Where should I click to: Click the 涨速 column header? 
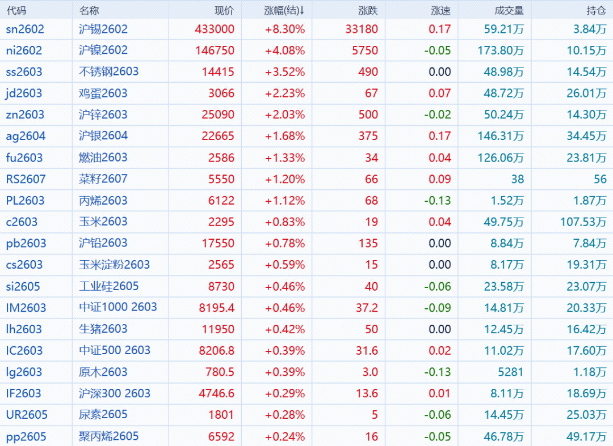click(x=441, y=10)
